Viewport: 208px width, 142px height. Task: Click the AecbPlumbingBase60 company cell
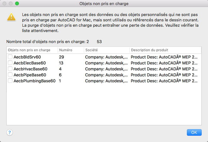pos(107,81)
